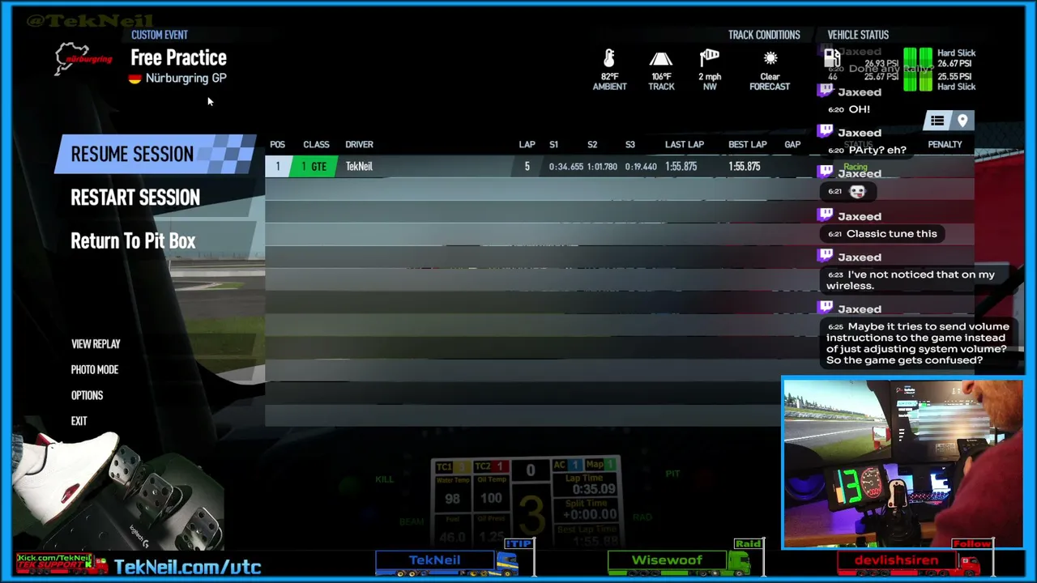The height and width of the screenshot is (583, 1037).
Task: Click the 'Nürburgring GP' track name
Action: pos(186,79)
